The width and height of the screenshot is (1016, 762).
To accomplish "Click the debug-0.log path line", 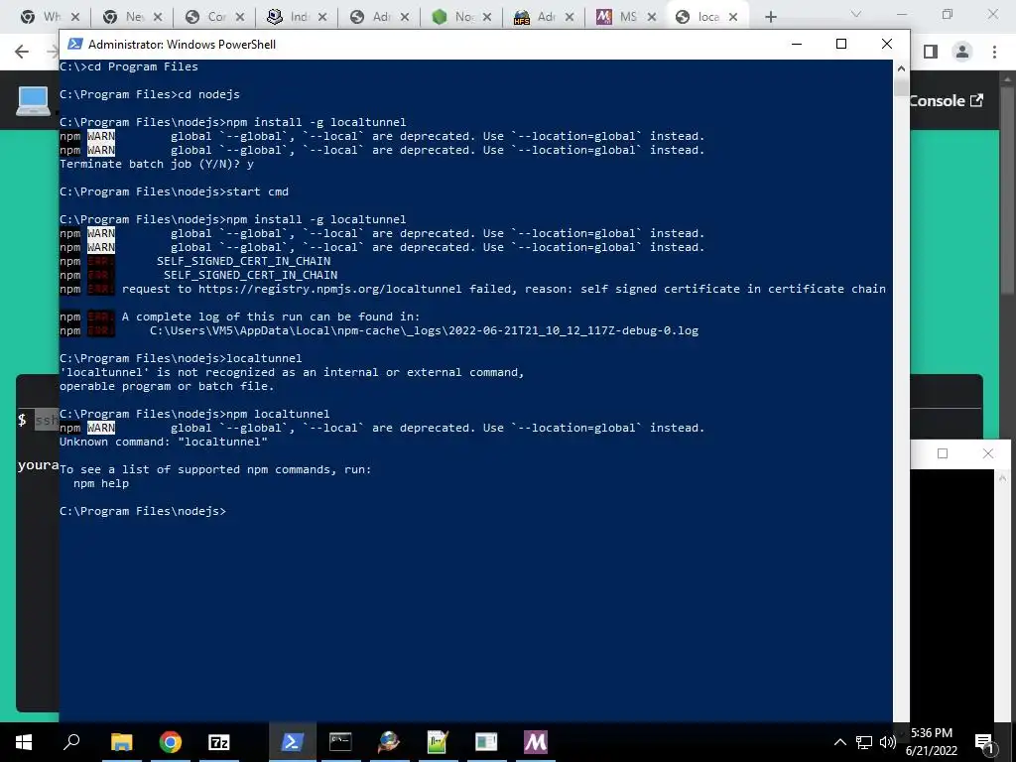I will click(x=424, y=330).
